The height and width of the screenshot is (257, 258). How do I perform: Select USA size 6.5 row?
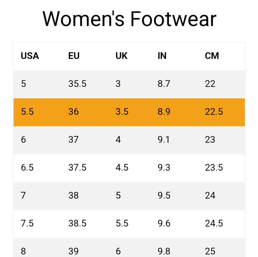click(129, 168)
